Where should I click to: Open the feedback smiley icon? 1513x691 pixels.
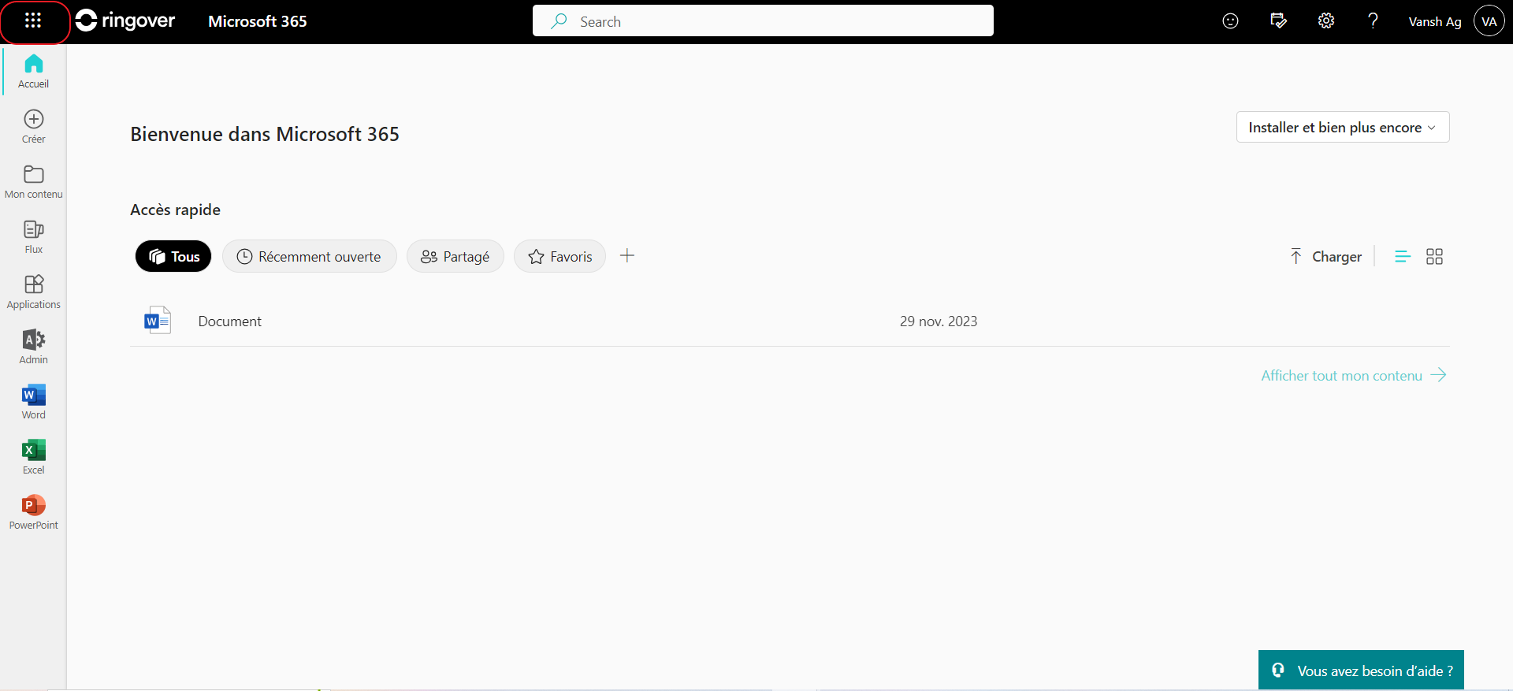point(1230,21)
